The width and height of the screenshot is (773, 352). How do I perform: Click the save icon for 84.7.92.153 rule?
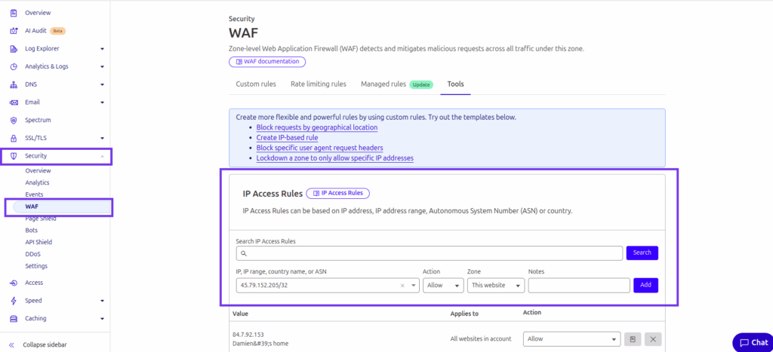coord(633,339)
